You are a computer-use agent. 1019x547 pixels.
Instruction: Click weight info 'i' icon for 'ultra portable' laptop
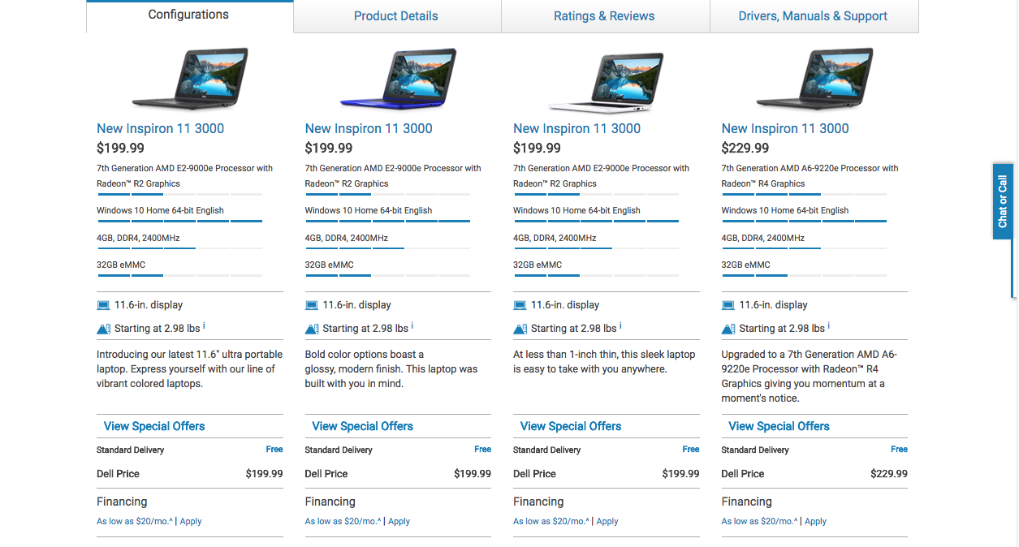204,326
